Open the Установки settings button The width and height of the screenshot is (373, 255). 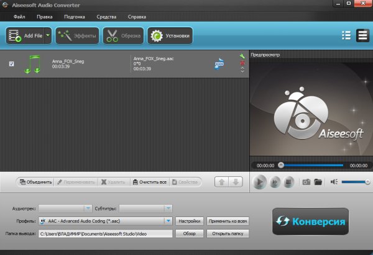pyautogui.click(x=170, y=36)
